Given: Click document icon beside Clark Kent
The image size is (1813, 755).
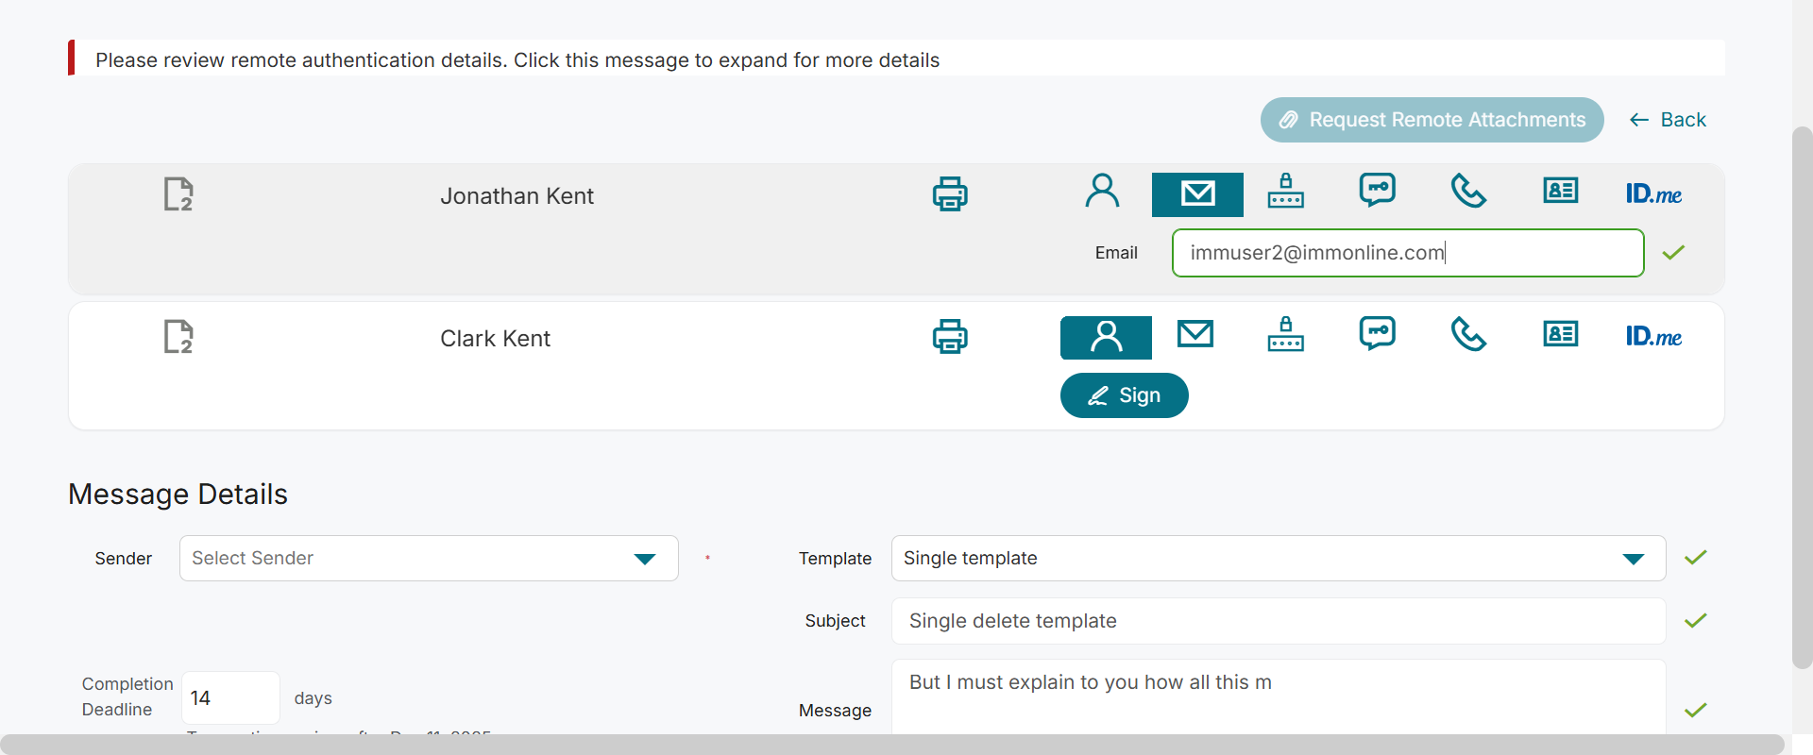Looking at the screenshot, I should [178, 337].
